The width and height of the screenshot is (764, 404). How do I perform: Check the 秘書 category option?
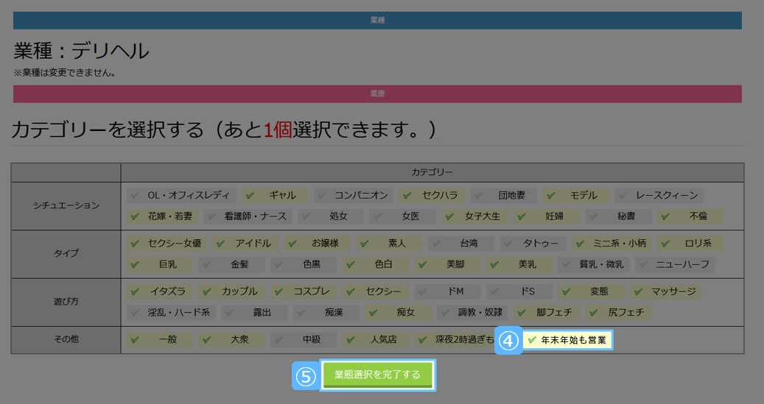coord(618,216)
